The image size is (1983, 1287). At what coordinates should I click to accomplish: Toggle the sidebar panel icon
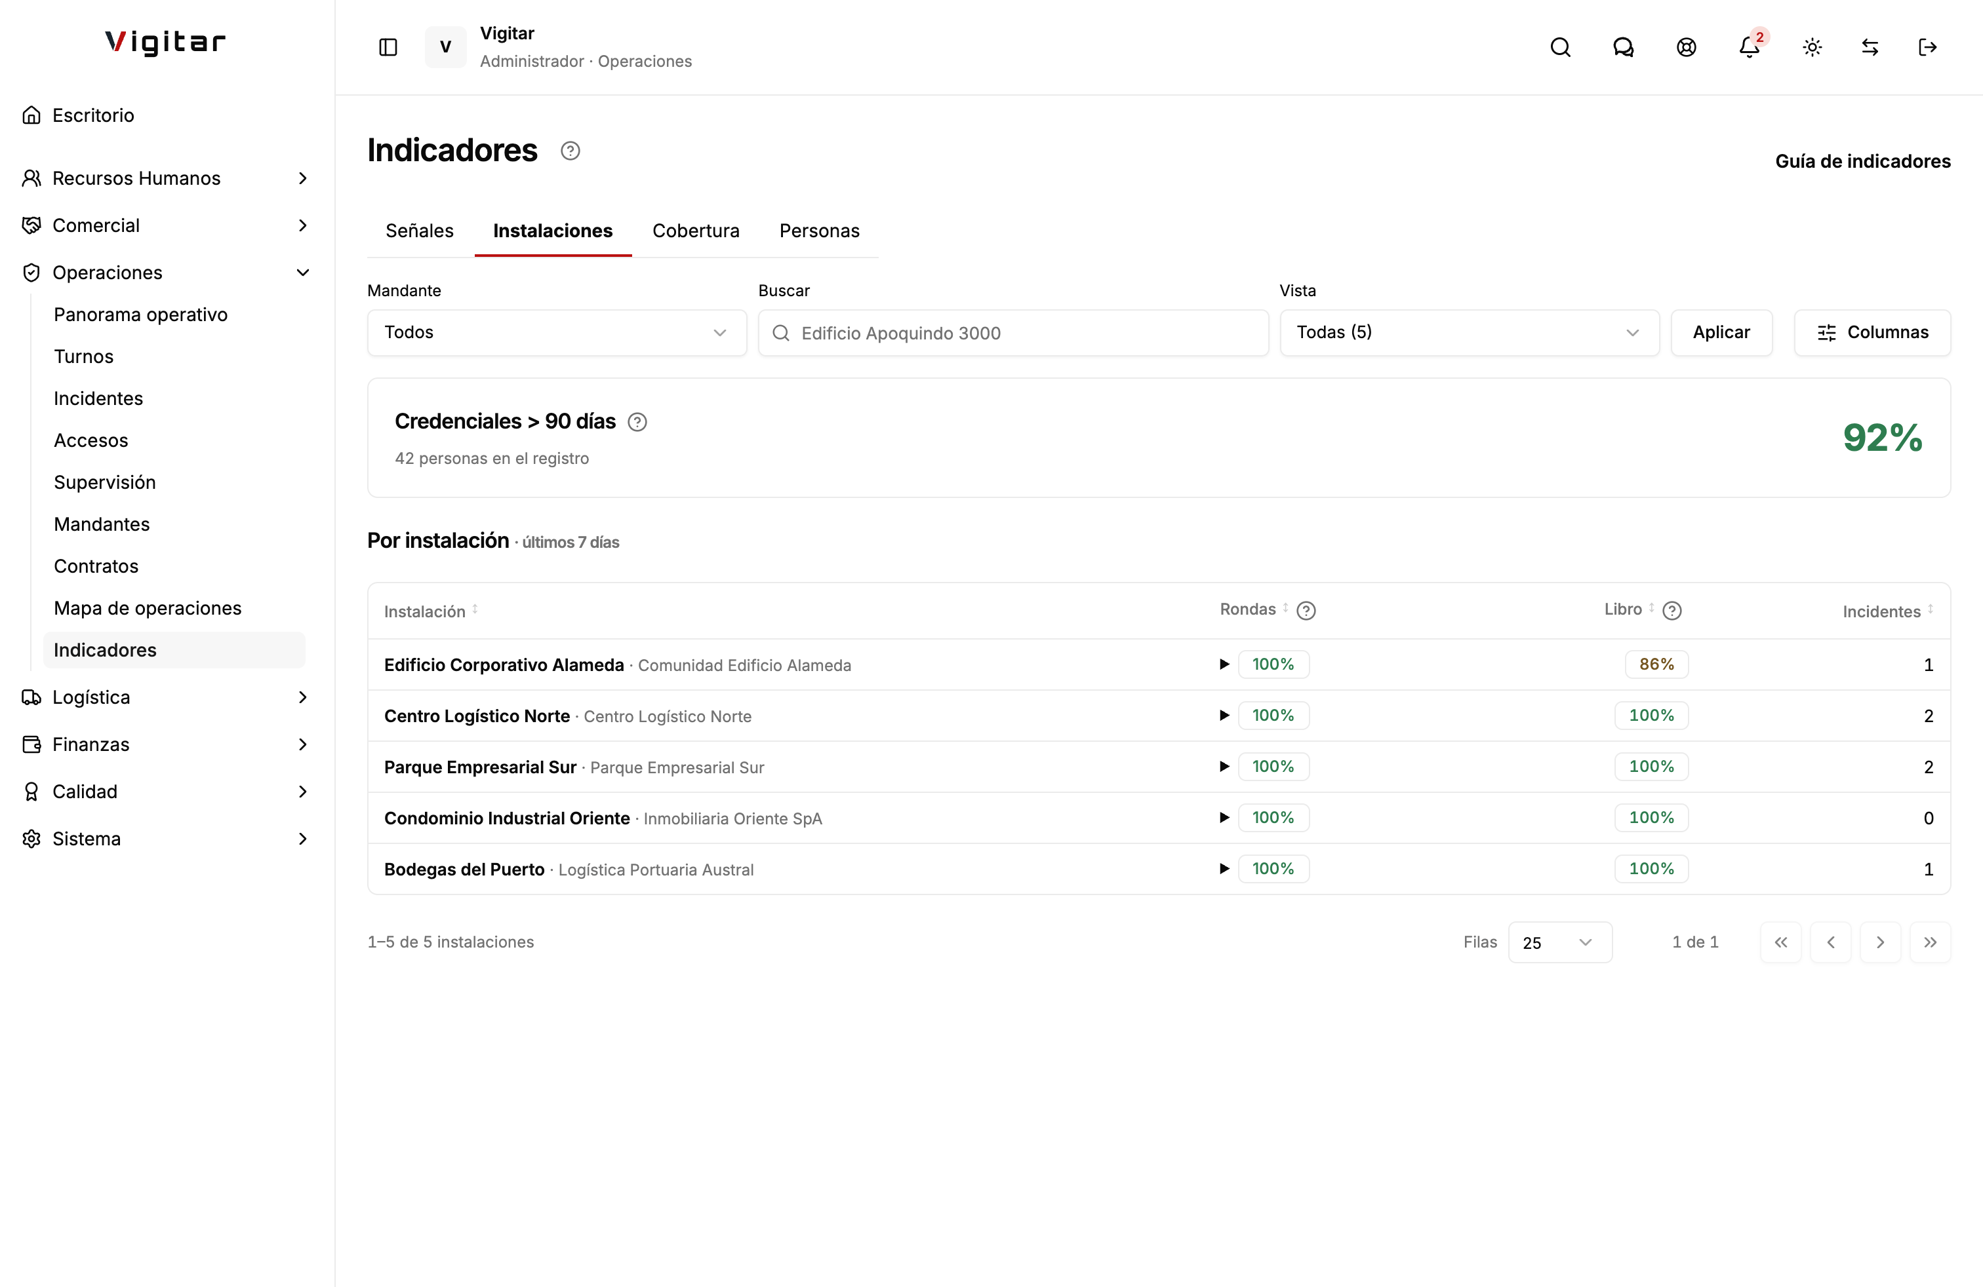click(x=388, y=47)
